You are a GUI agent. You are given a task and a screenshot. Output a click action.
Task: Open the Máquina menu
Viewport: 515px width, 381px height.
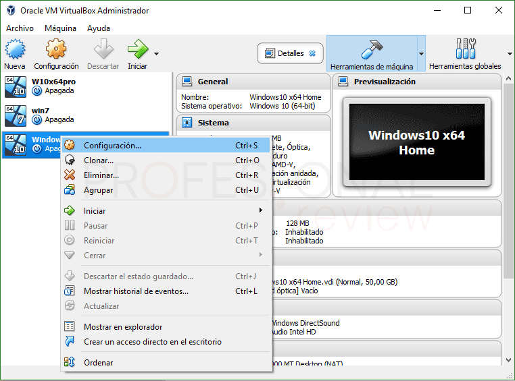coord(60,28)
